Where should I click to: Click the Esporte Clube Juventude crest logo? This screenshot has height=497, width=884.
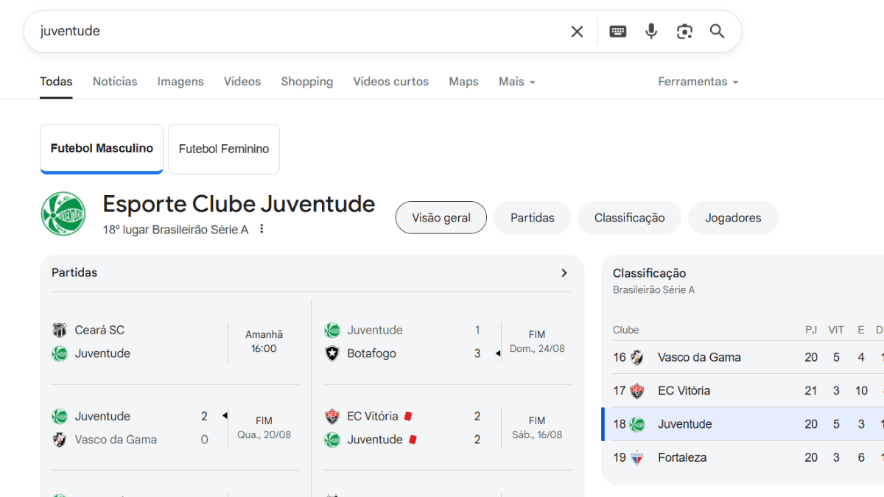tap(63, 214)
